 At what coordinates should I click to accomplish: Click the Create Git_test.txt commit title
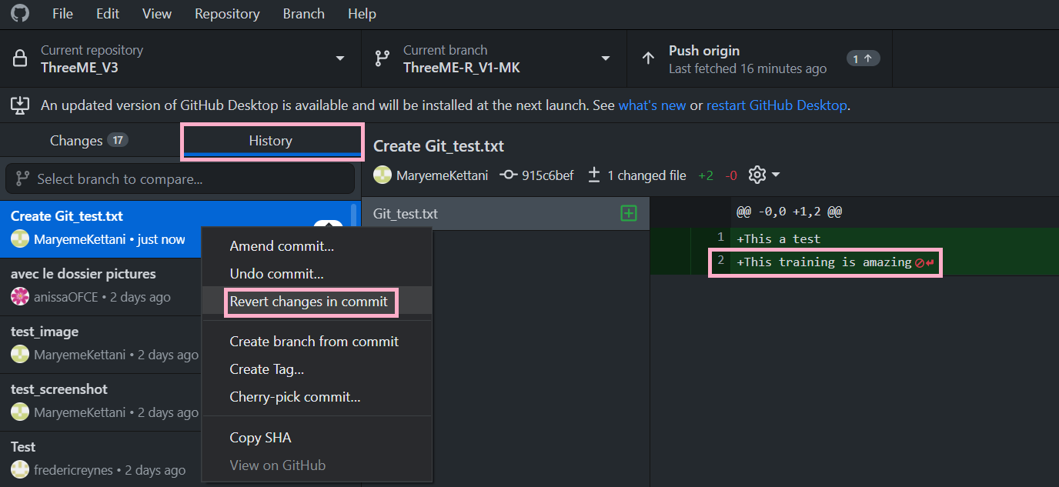click(x=67, y=216)
